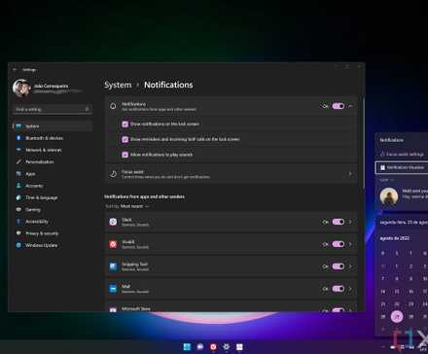This screenshot has width=428, height=354.
Task: Open the Accounts person icon in the sidebar
Action: click(18, 186)
